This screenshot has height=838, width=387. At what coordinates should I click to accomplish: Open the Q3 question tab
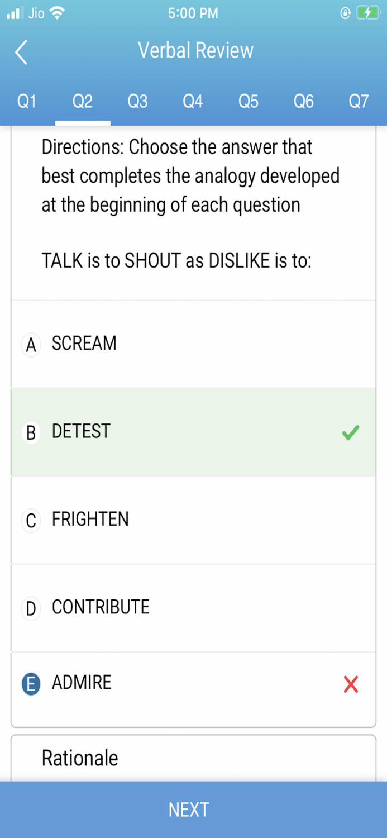click(137, 101)
